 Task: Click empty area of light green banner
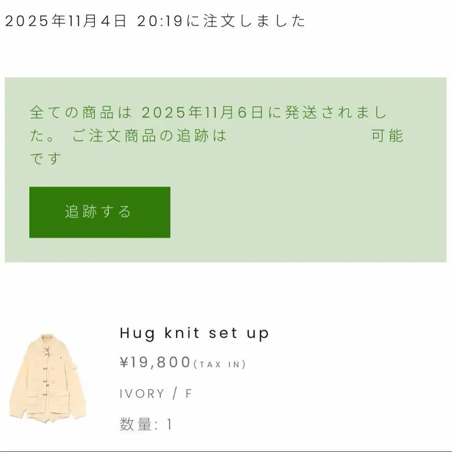pos(308,212)
